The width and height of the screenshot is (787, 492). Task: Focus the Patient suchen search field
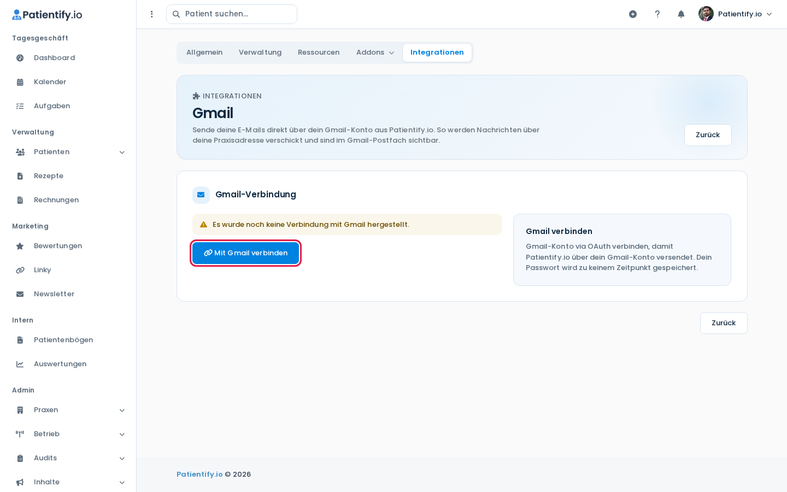click(x=232, y=14)
